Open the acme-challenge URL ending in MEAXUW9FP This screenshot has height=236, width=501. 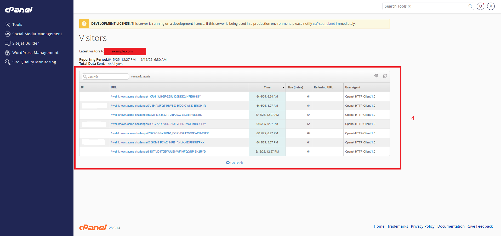point(160,133)
